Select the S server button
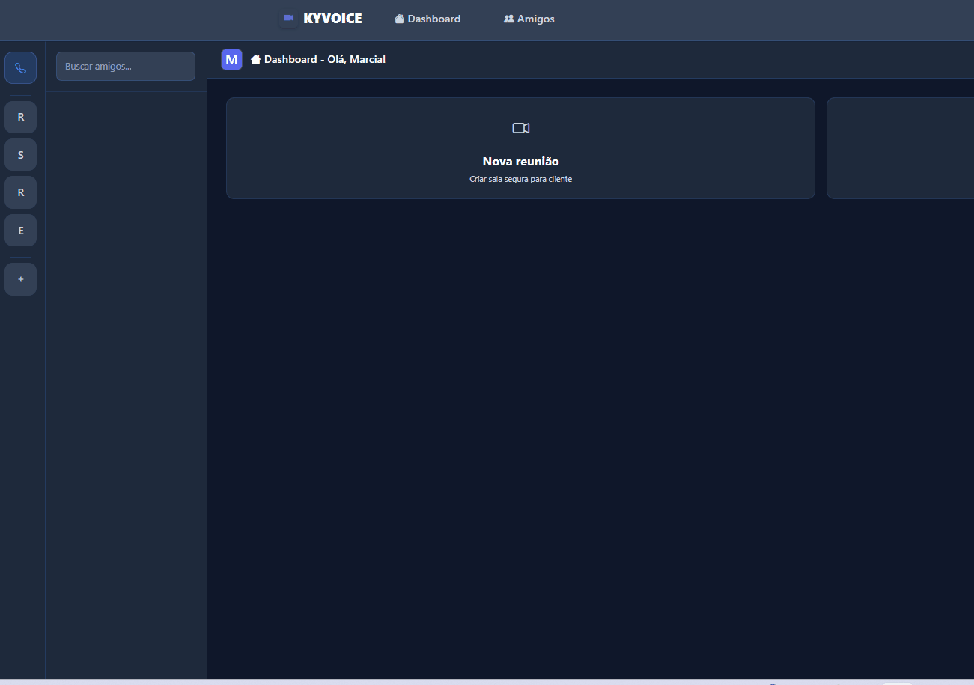The height and width of the screenshot is (685, 974). pyautogui.click(x=20, y=155)
